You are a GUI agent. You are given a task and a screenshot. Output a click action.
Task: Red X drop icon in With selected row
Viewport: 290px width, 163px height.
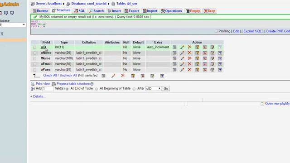point(123,76)
